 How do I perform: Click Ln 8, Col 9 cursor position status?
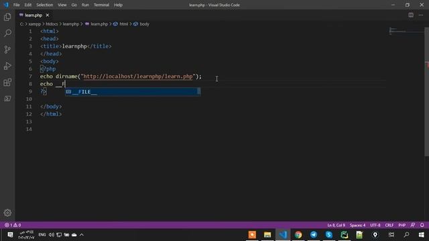click(x=336, y=225)
